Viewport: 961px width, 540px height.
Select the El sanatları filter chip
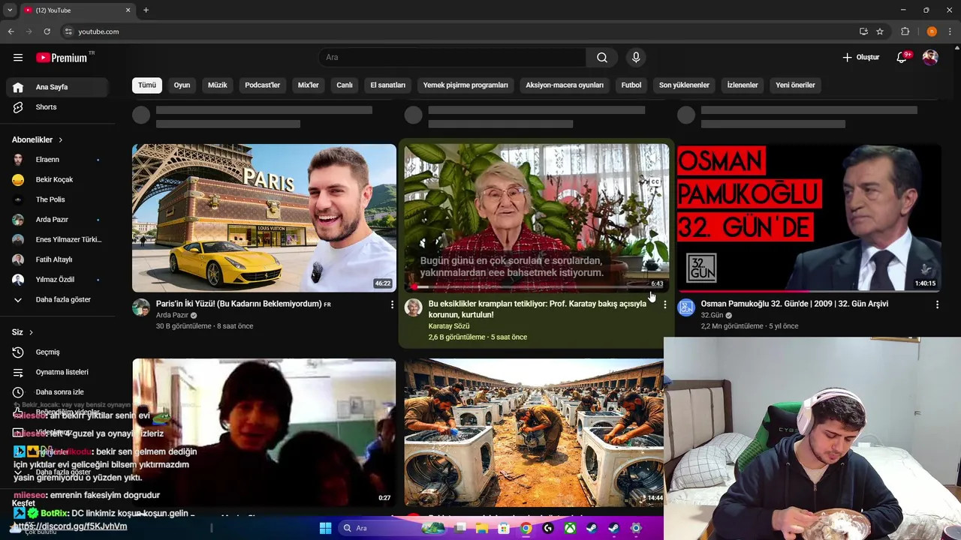[x=387, y=85]
